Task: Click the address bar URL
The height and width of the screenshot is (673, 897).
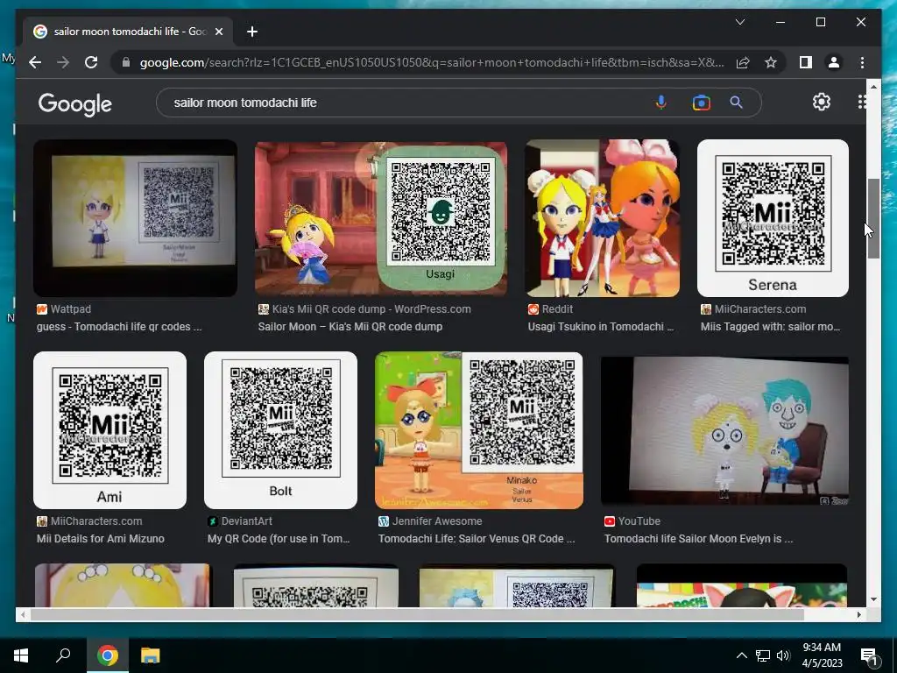Action: click(432, 62)
